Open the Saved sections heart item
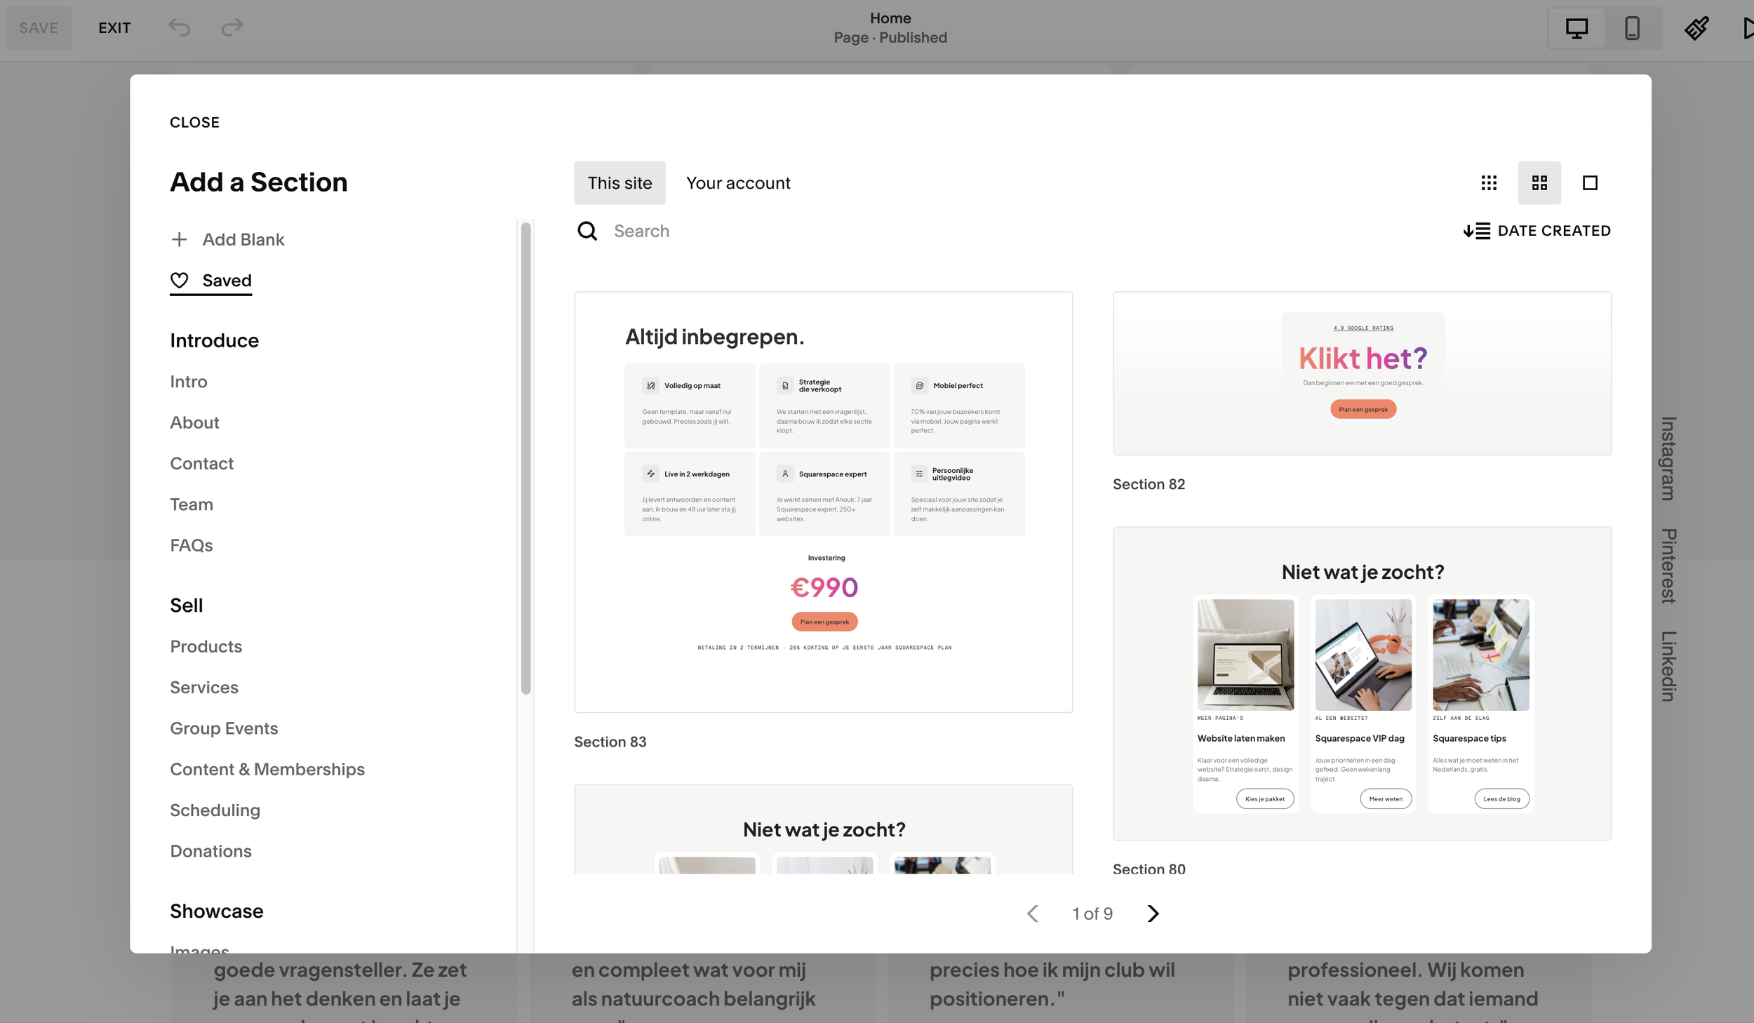 point(210,281)
